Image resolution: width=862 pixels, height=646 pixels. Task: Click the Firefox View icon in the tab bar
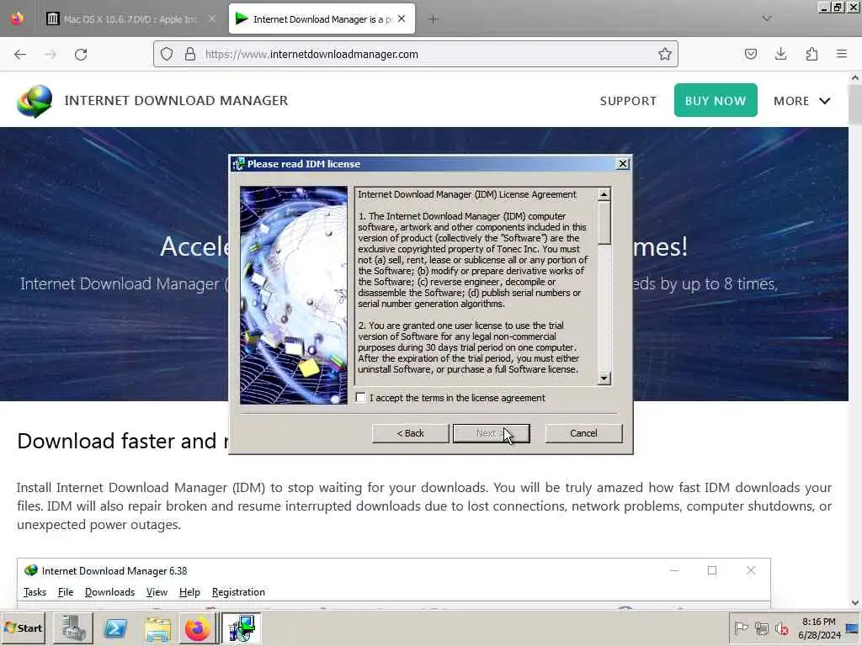17,19
